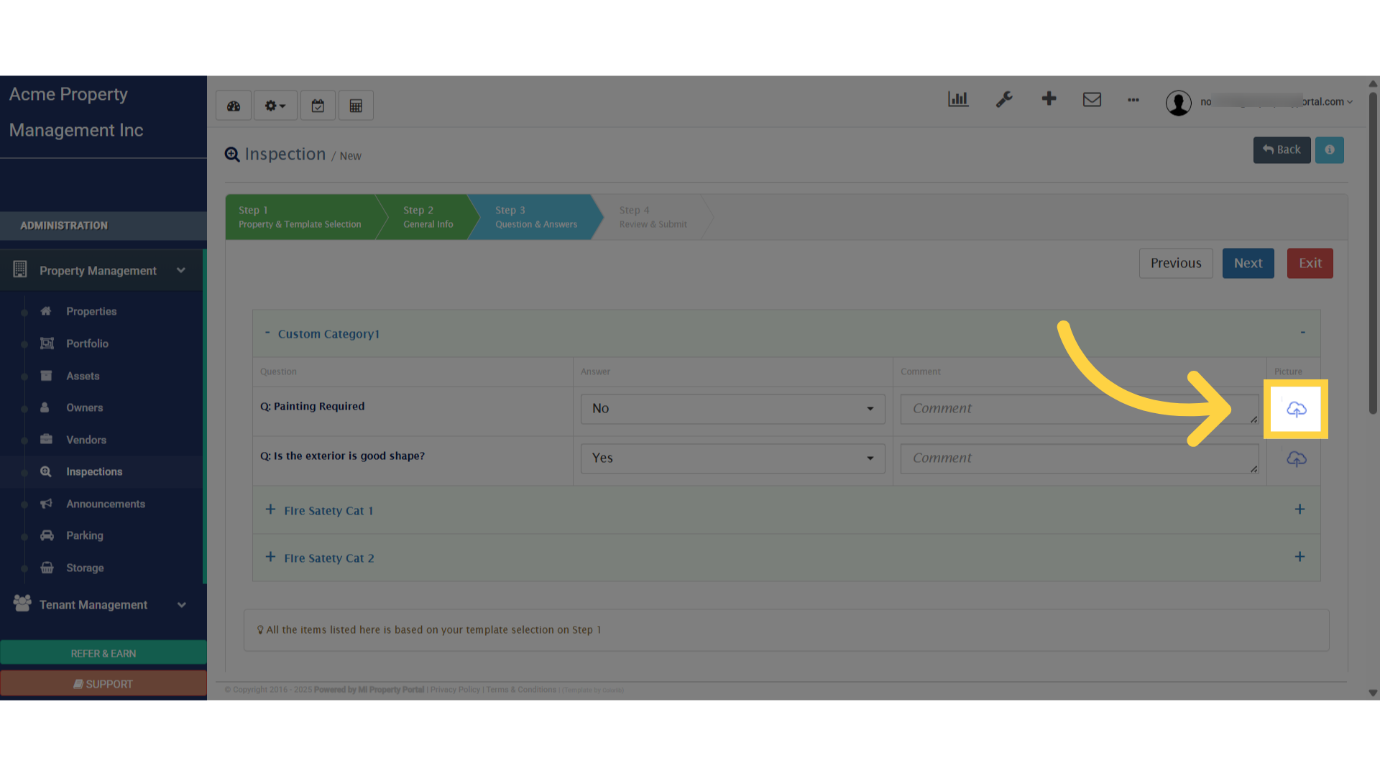Open Storage in the sidebar

click(85, 568)
